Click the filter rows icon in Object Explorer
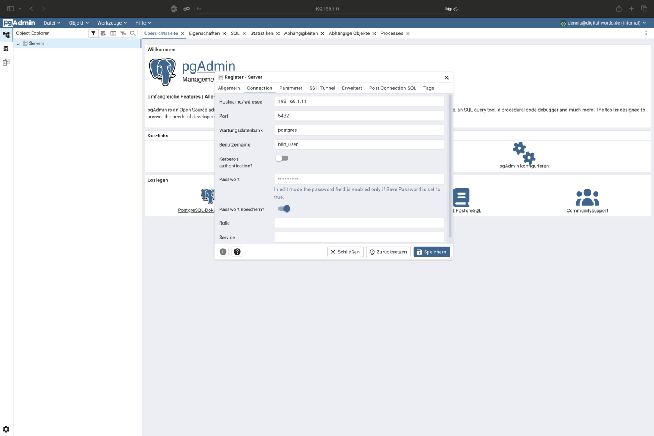Screen dimensions: 654x436 [x=93, y=33]
